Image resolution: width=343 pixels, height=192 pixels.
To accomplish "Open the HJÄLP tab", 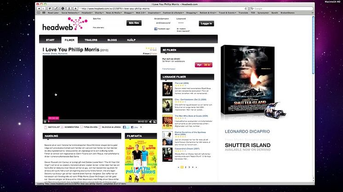I will [131, 40].
